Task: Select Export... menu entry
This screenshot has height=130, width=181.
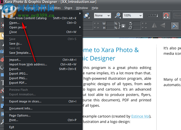Action: [x=43, y=69]
